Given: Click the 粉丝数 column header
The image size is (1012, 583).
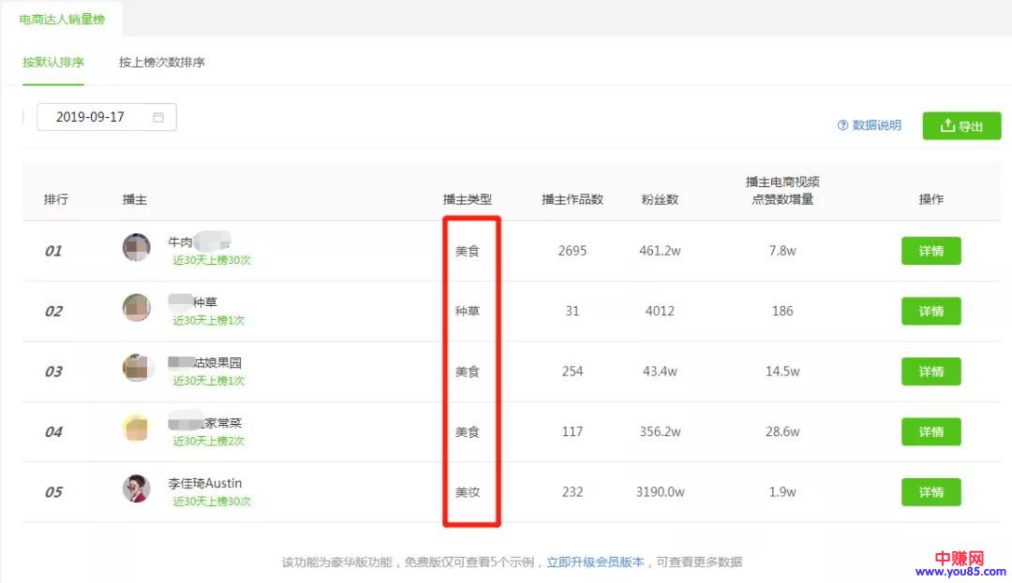Looking at the screenshot, I should (660, 199).
